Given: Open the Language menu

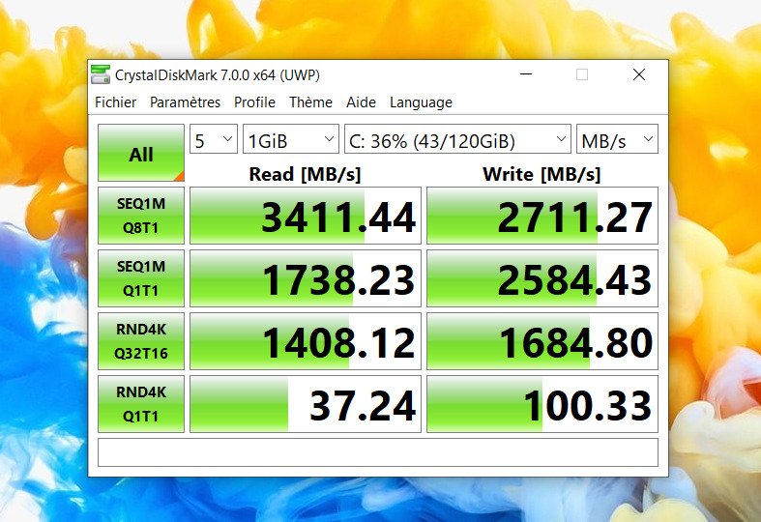Looking at the screenshot, I should [x=421, y=102].
